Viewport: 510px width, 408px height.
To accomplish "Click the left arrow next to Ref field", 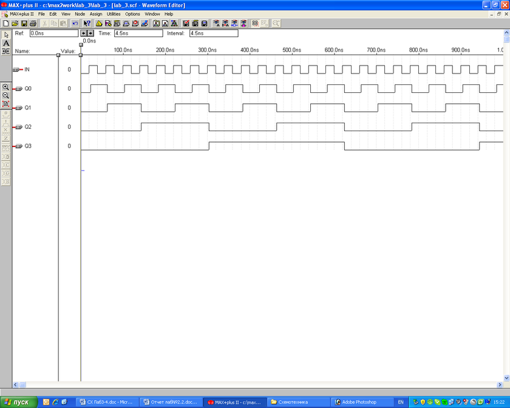I will click(84, 33).
